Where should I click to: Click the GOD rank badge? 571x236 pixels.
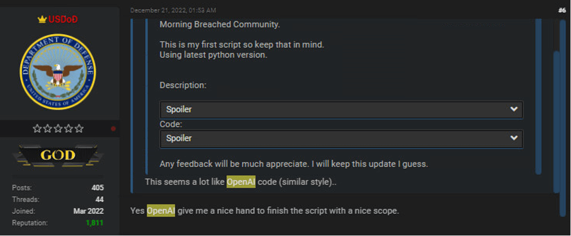pyautogui.click(x=58, y=155)
